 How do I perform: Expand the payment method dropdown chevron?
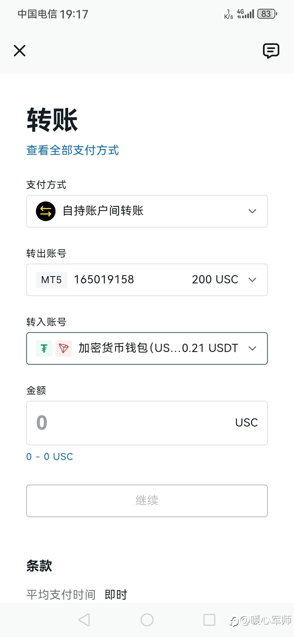tap(252, 211)
